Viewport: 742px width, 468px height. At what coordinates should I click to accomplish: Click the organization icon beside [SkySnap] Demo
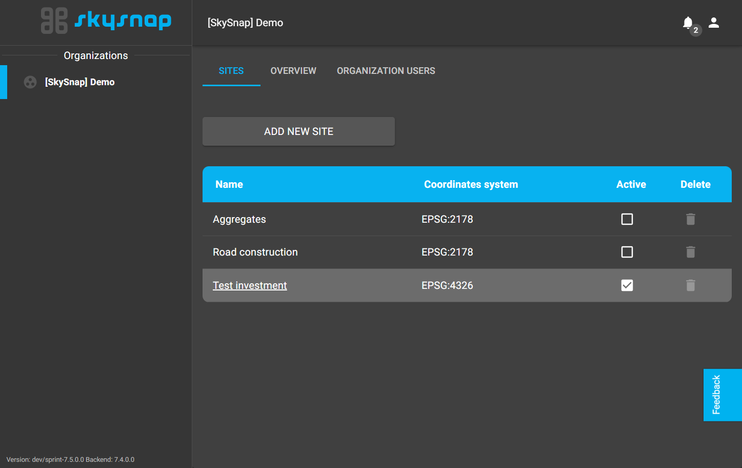[30, 82]
